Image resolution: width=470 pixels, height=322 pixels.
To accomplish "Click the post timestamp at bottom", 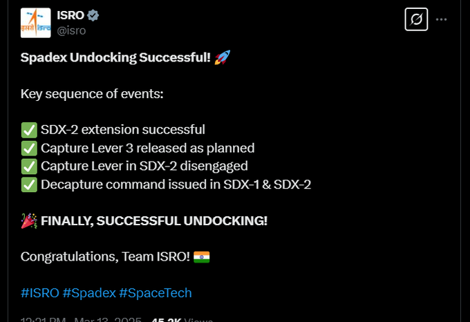I will tap(81, 319).
